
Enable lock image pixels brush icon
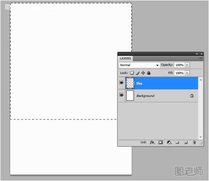tap(137, 73)
